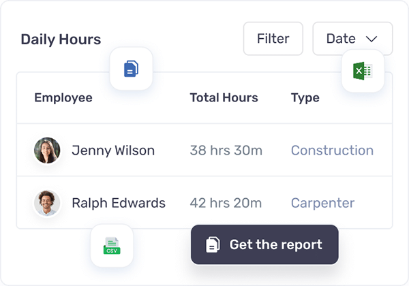Open the Construction type link
409x286 pixels.
332,150
